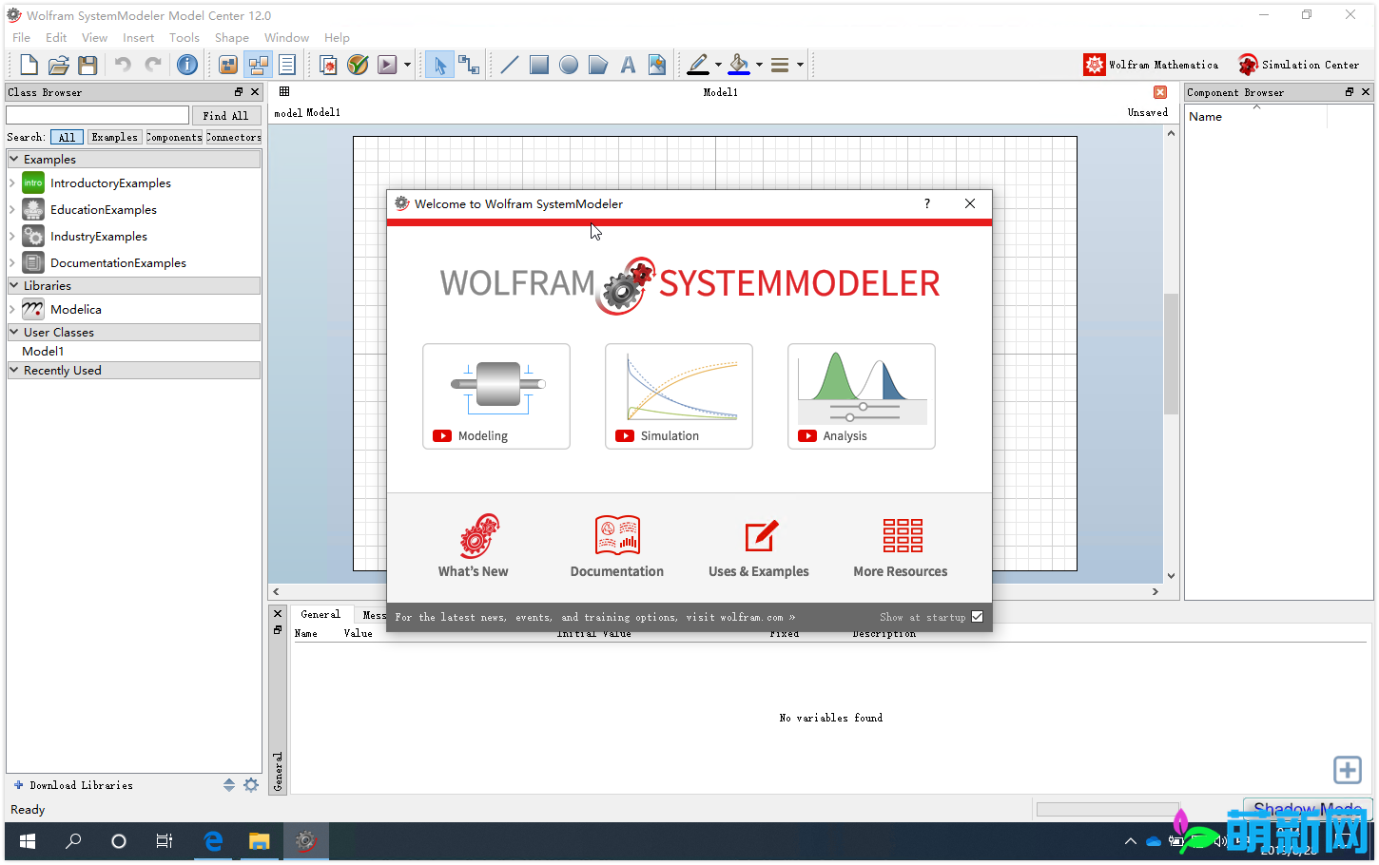This screenshot has width=1379, height=865.
Task: Select the Rectangle drawing tool
Action: tap(538, 64)
